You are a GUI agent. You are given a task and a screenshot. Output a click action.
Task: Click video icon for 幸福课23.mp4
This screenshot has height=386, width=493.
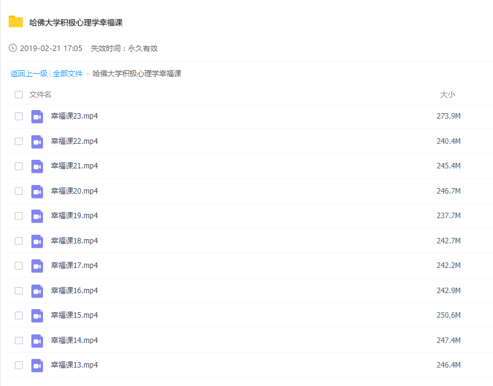coord(37,117)
